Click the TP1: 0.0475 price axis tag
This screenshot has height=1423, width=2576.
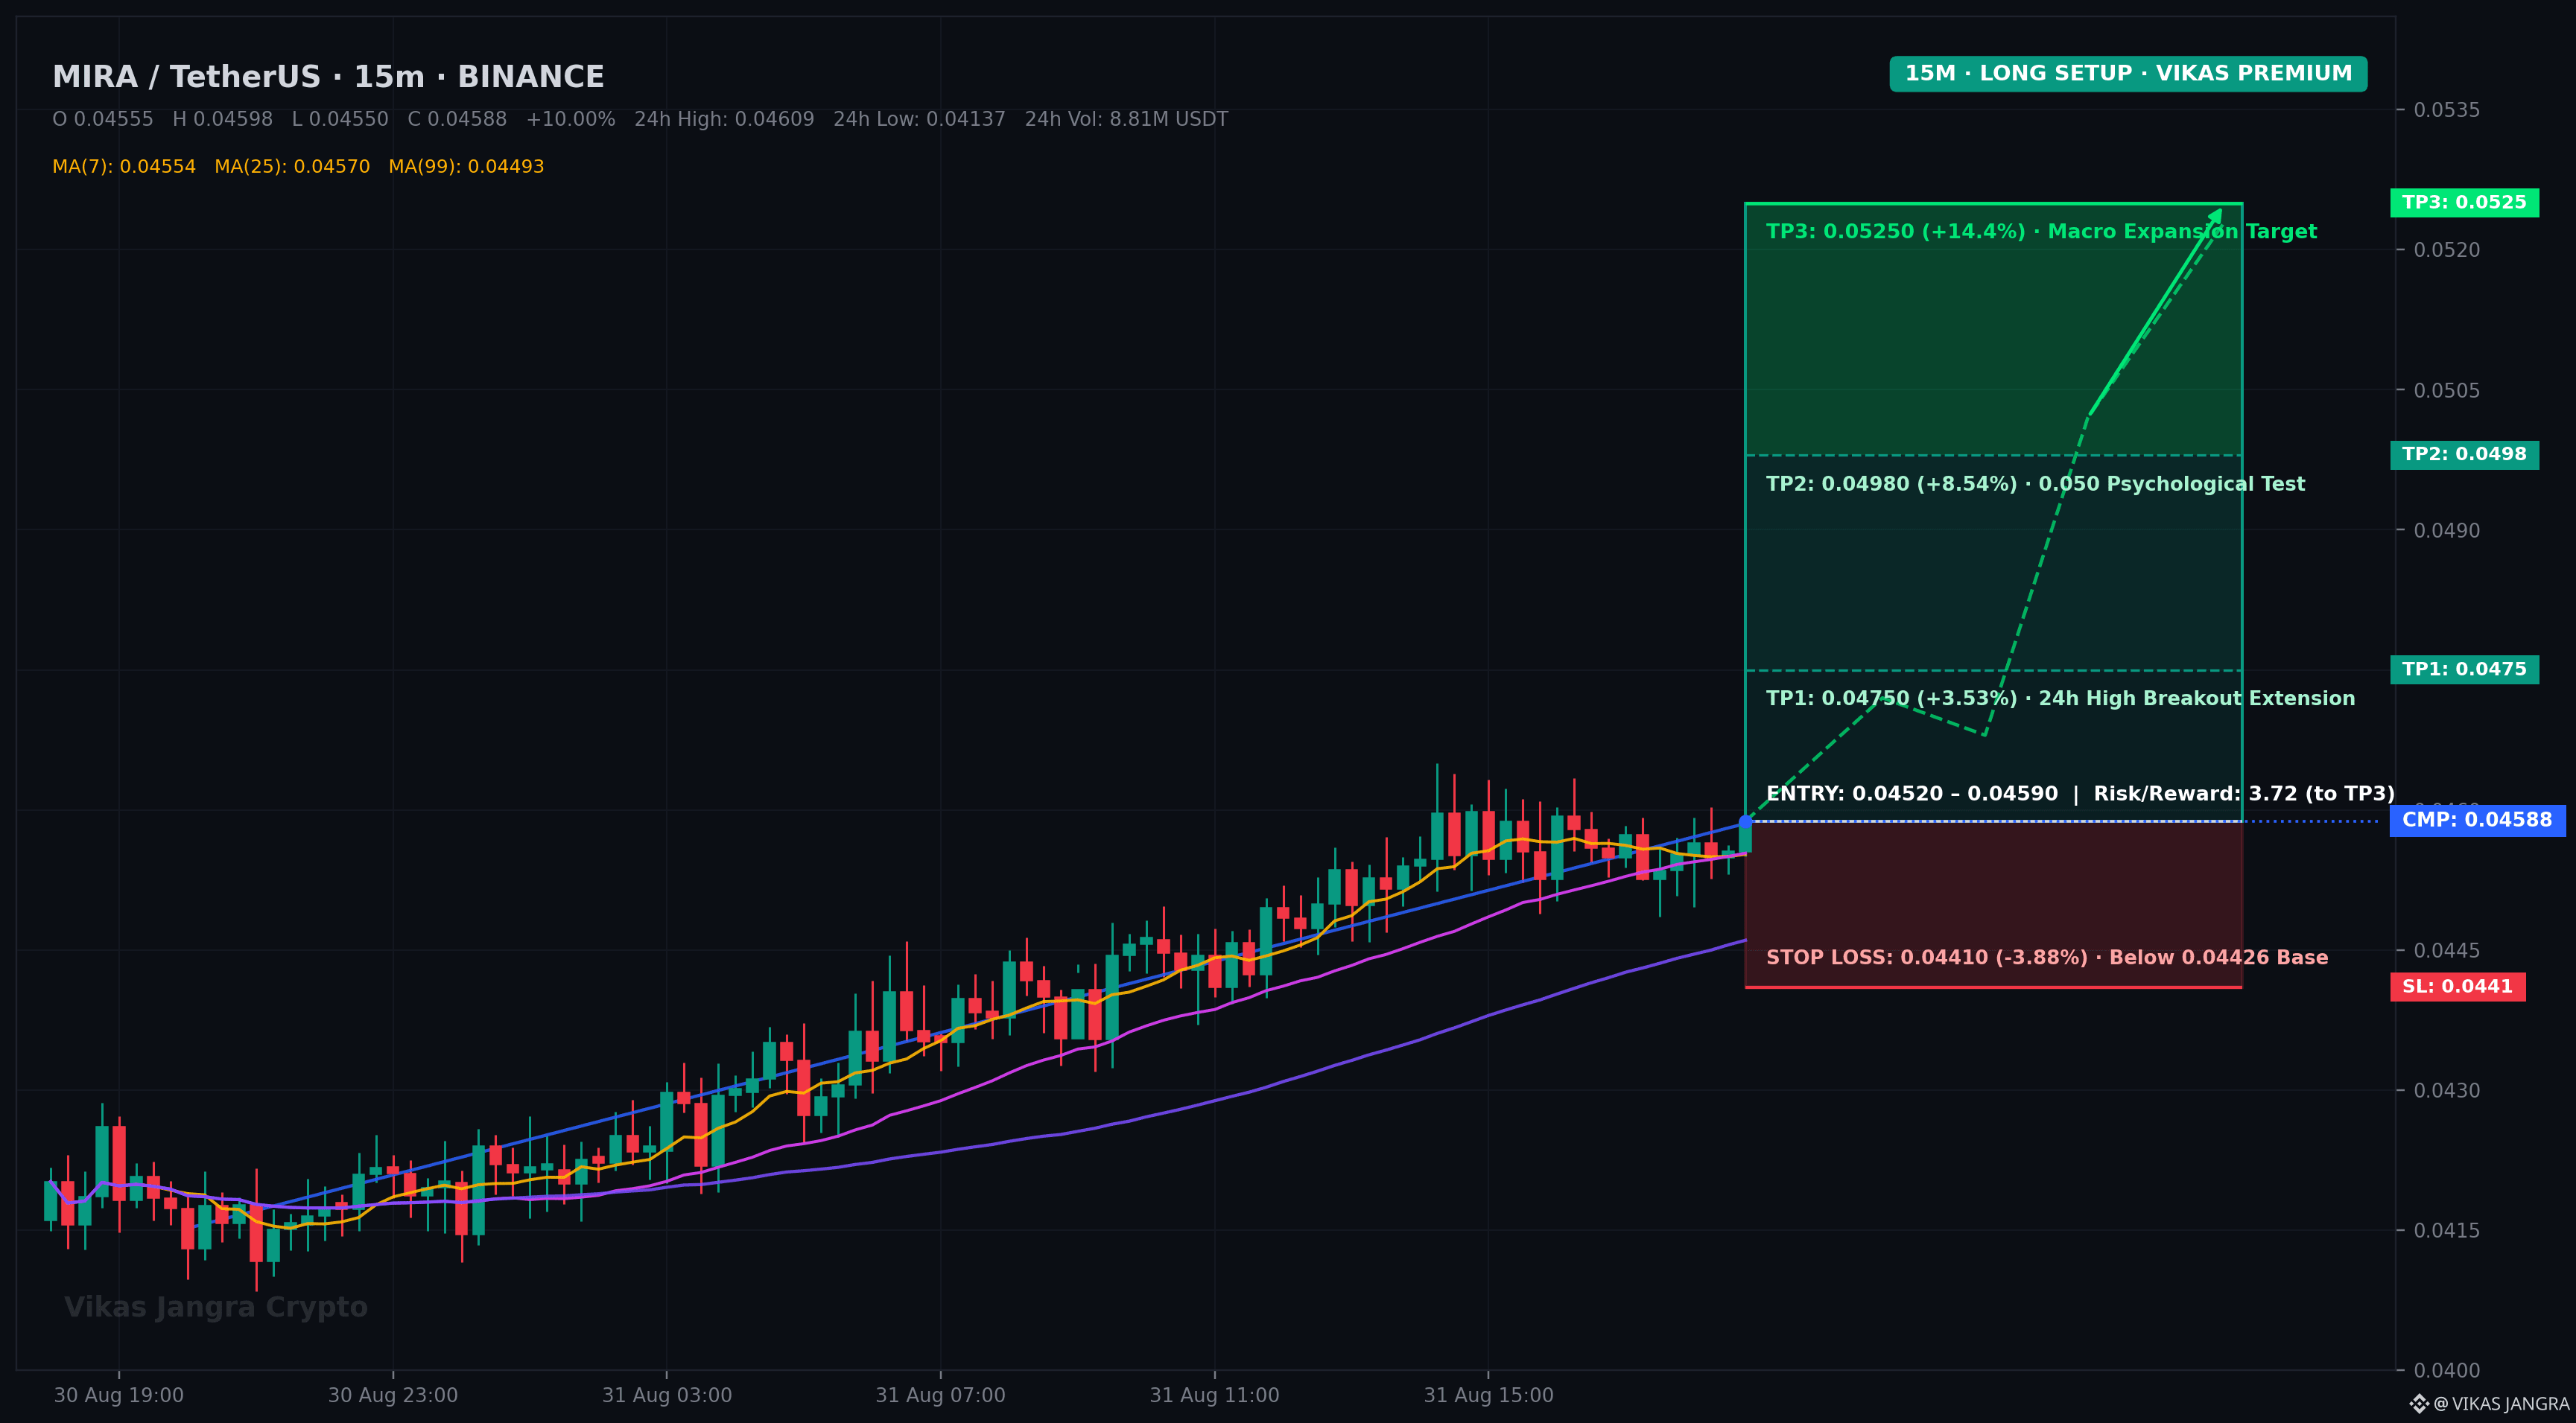tap(2464, 669)
